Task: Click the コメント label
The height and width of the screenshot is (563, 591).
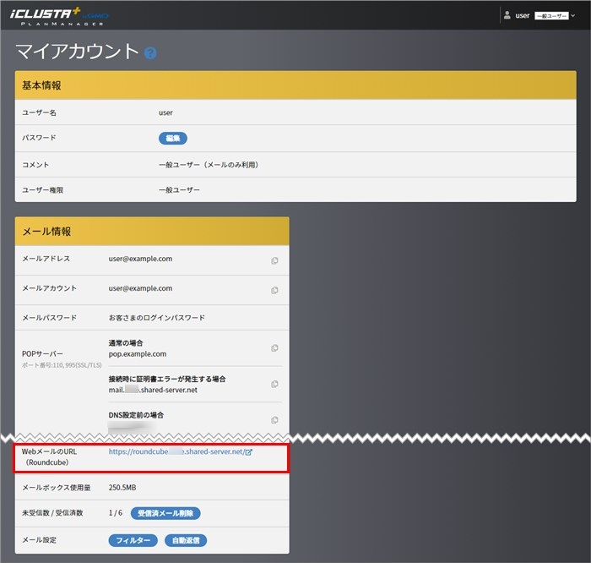Action: click(x=35, y=165)
